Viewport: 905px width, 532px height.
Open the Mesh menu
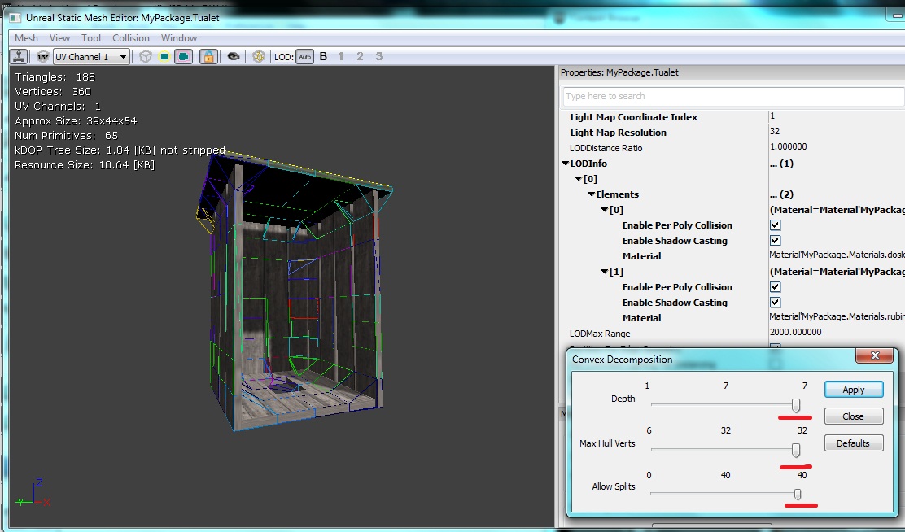point(26,38)
